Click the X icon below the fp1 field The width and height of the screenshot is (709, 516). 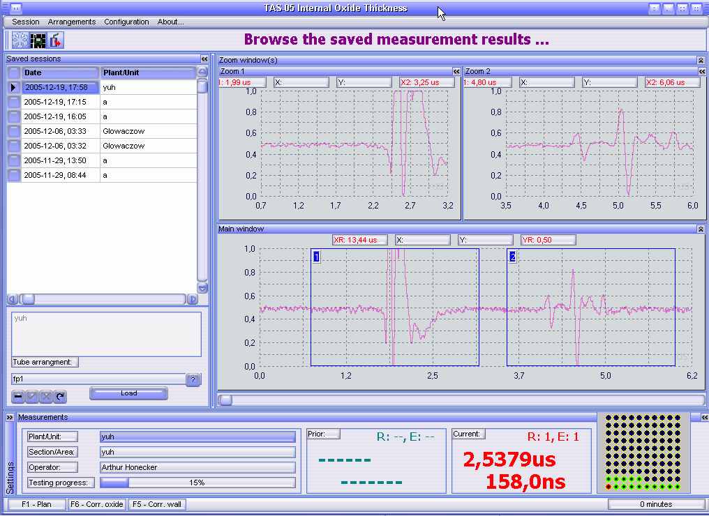[46, 397]
